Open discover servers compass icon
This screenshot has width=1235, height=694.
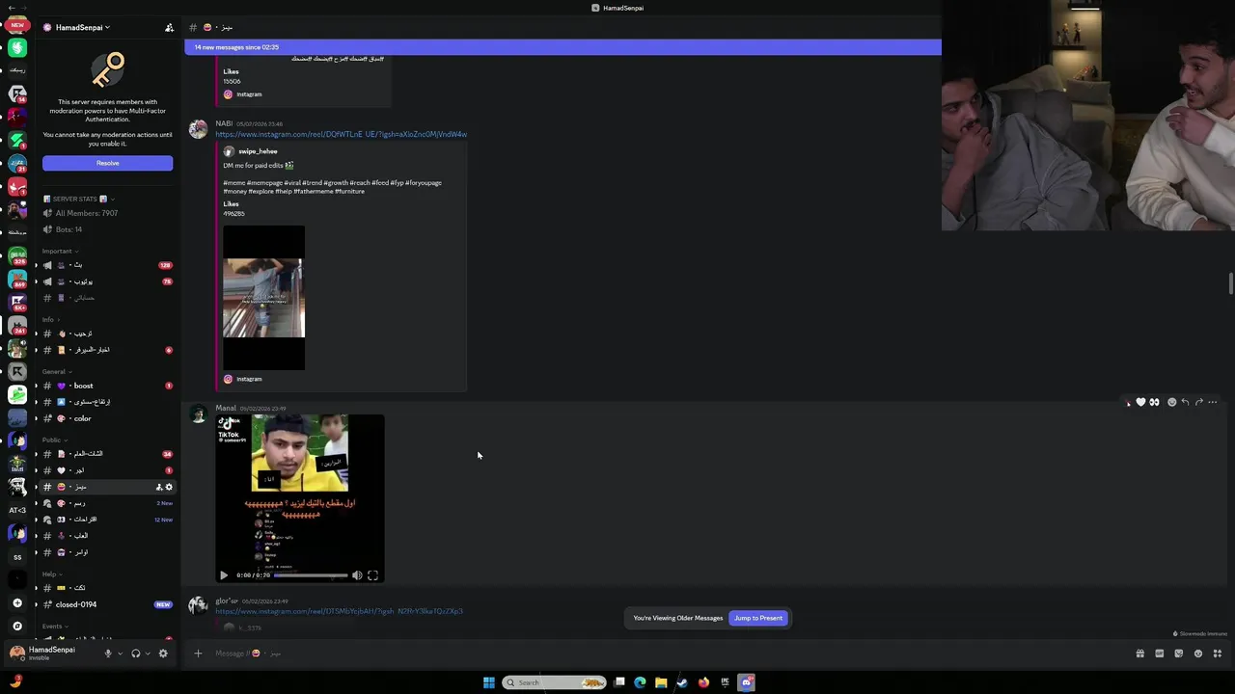coord(17,626)
